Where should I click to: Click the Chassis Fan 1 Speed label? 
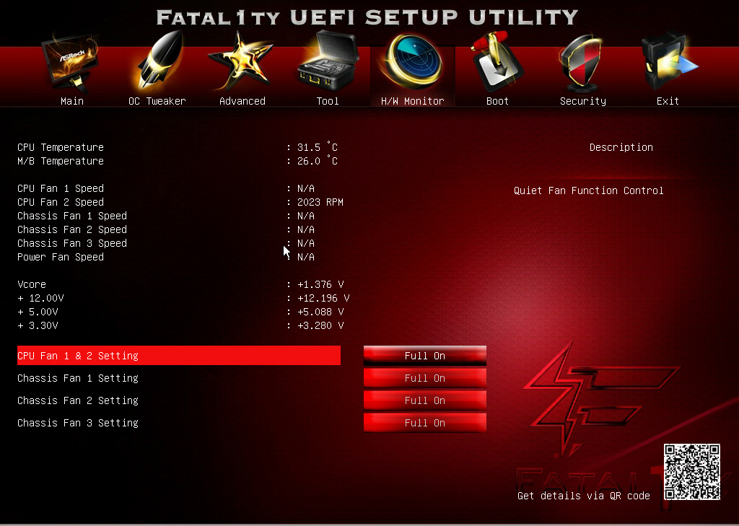click(72, 216)
